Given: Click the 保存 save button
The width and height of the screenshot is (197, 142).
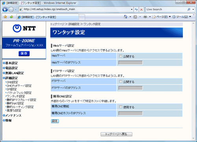Looking at the screenshot, I should tap(24, 53).
